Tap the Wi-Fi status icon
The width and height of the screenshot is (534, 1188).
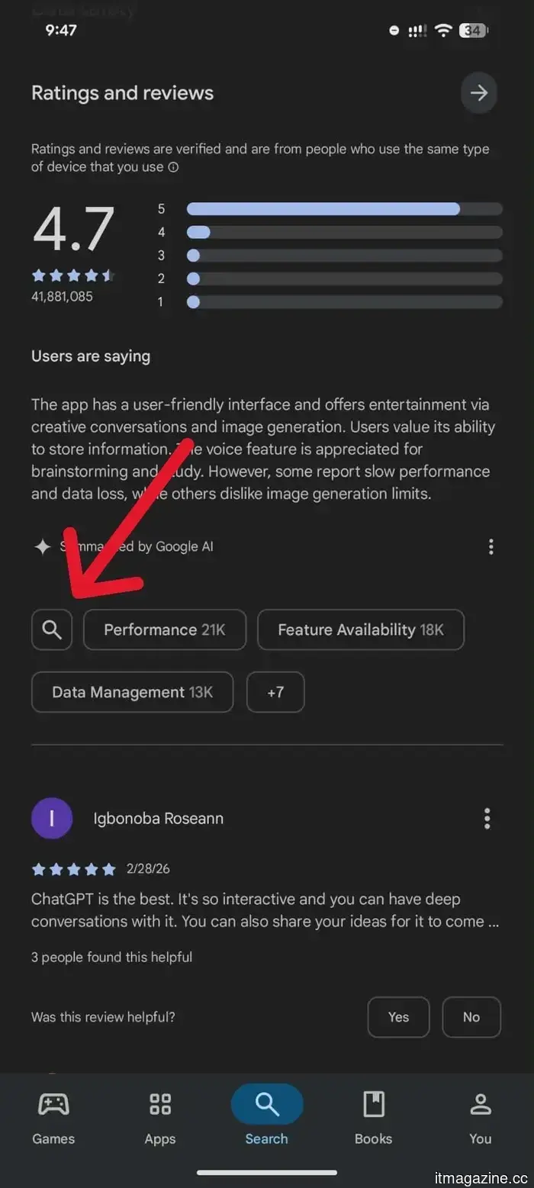443,31
